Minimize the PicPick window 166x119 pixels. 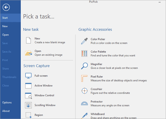click(x=160, y=2)
